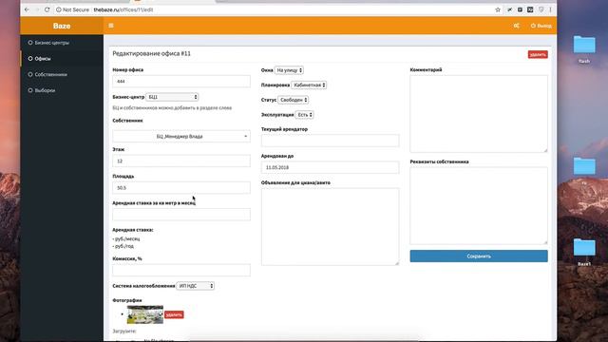Open the Бизнес-центр dropdown
This screenshot has width=608, height=342.
click(x=172, y=97)
